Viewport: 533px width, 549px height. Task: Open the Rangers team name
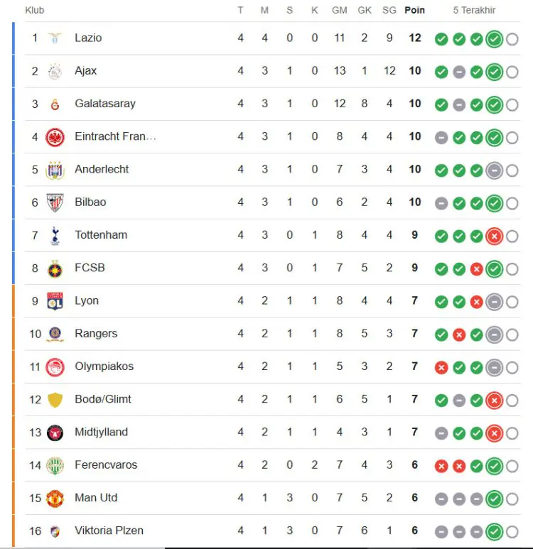[96, 333]
